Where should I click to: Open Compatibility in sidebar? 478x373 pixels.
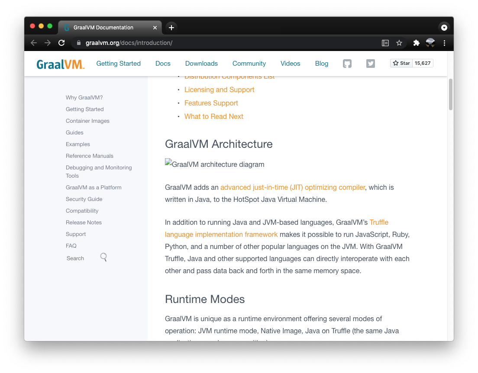point(82,211)
